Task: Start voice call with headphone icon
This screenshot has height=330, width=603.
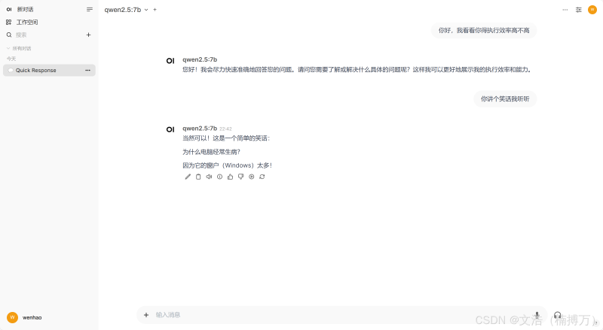Action: click(558, 315)
